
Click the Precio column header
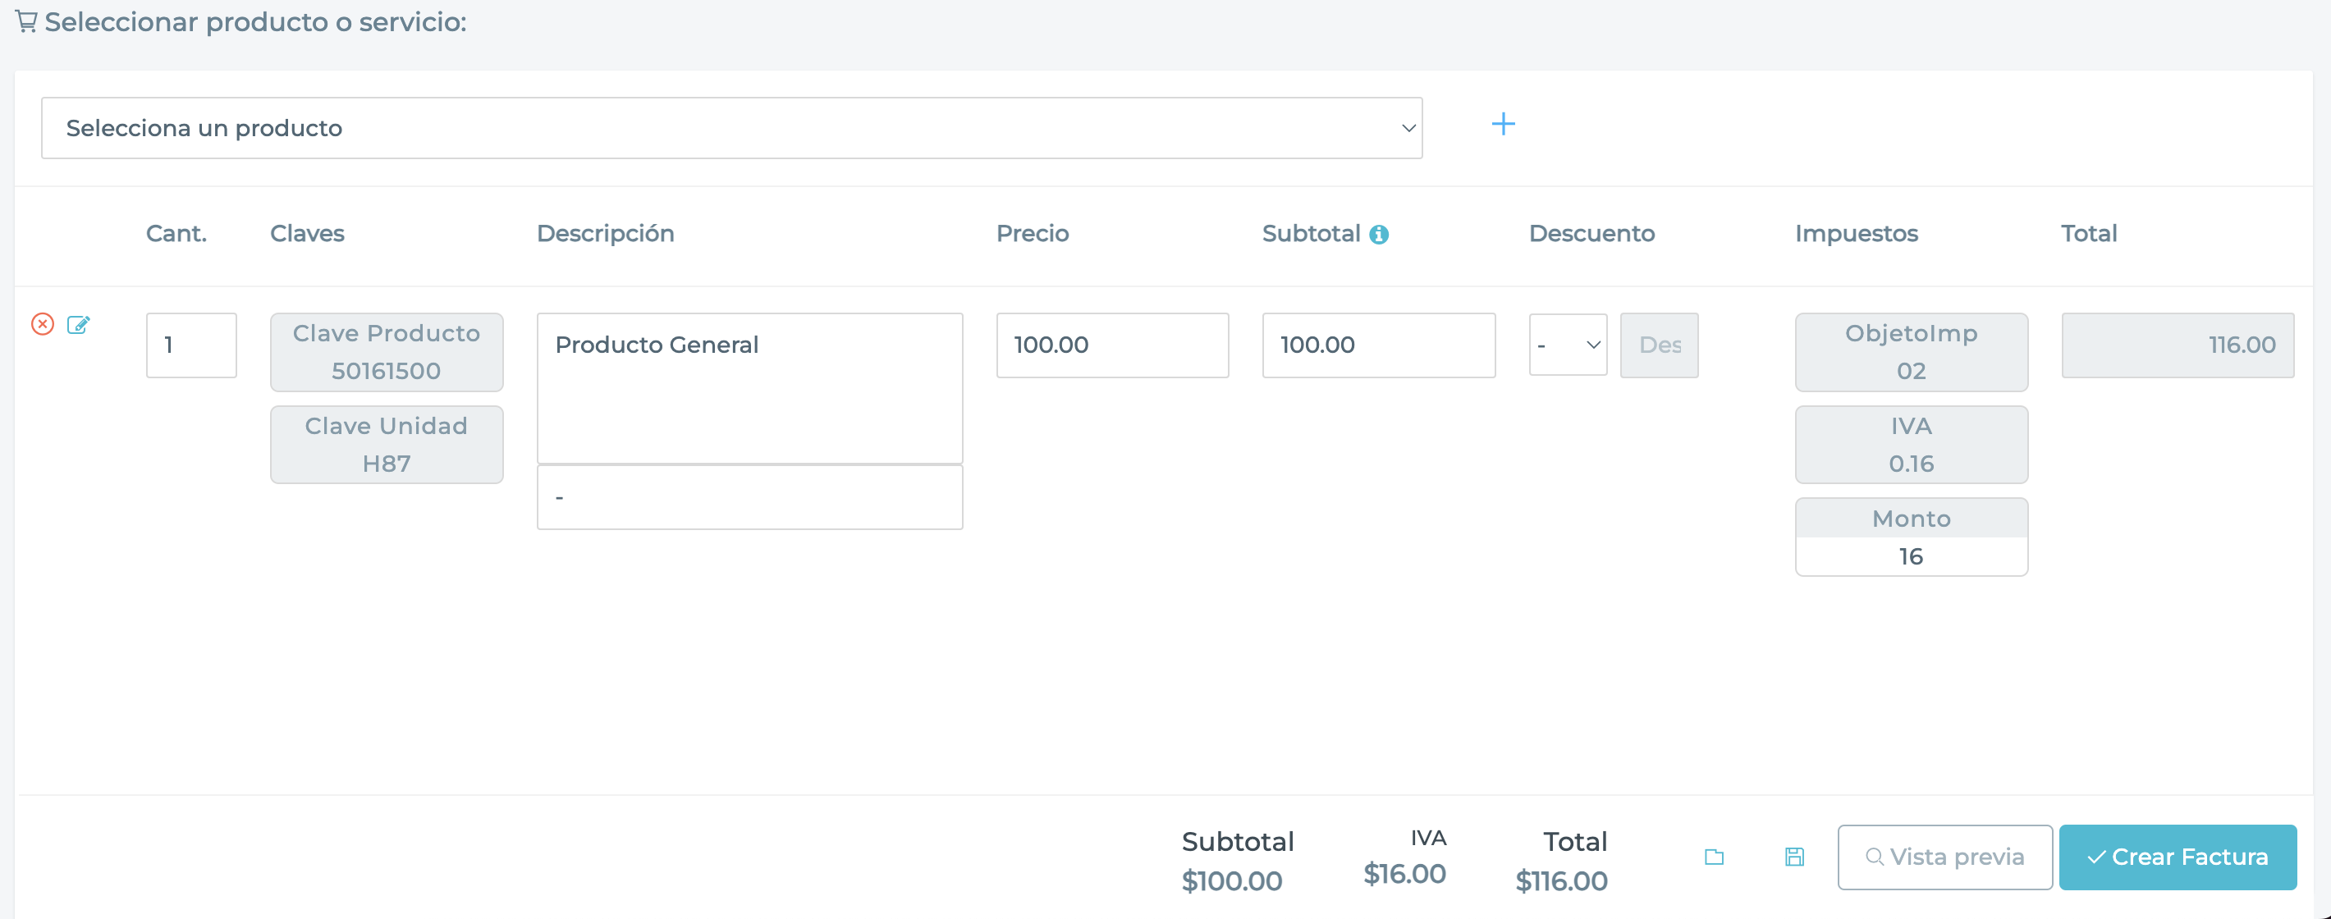1033,233
